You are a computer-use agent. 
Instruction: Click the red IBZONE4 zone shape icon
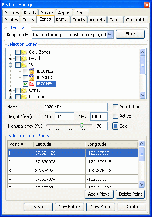pyautogui.click(x=32, y=84)
